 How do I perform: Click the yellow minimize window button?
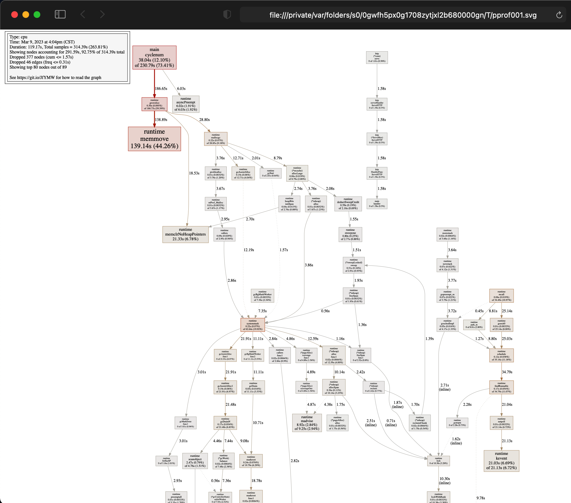26,15
